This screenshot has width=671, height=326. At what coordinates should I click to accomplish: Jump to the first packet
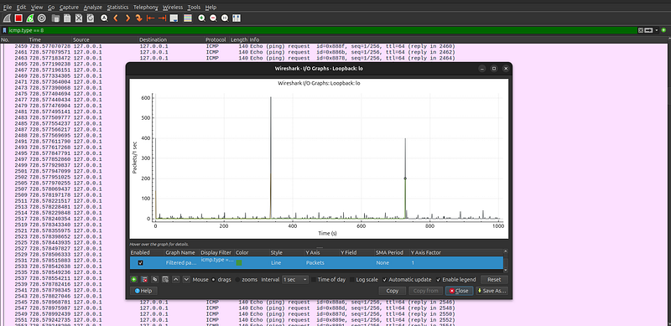point(150,18)
